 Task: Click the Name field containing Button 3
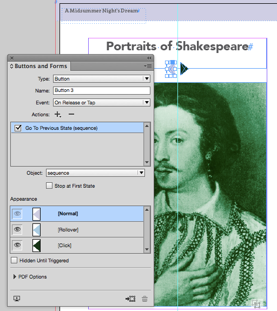[x=102, y=90]
